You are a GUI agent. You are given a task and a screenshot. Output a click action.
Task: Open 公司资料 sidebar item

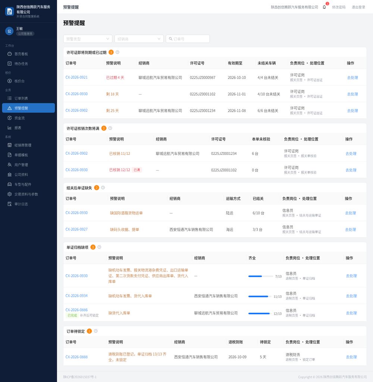pos(28,175)
